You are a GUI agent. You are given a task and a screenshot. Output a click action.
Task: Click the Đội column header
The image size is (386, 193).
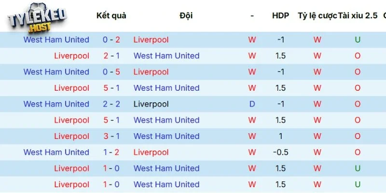[x=186, y=15]
